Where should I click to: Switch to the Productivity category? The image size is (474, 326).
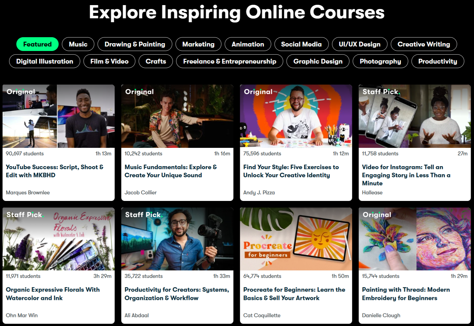[x=438, y=61]
